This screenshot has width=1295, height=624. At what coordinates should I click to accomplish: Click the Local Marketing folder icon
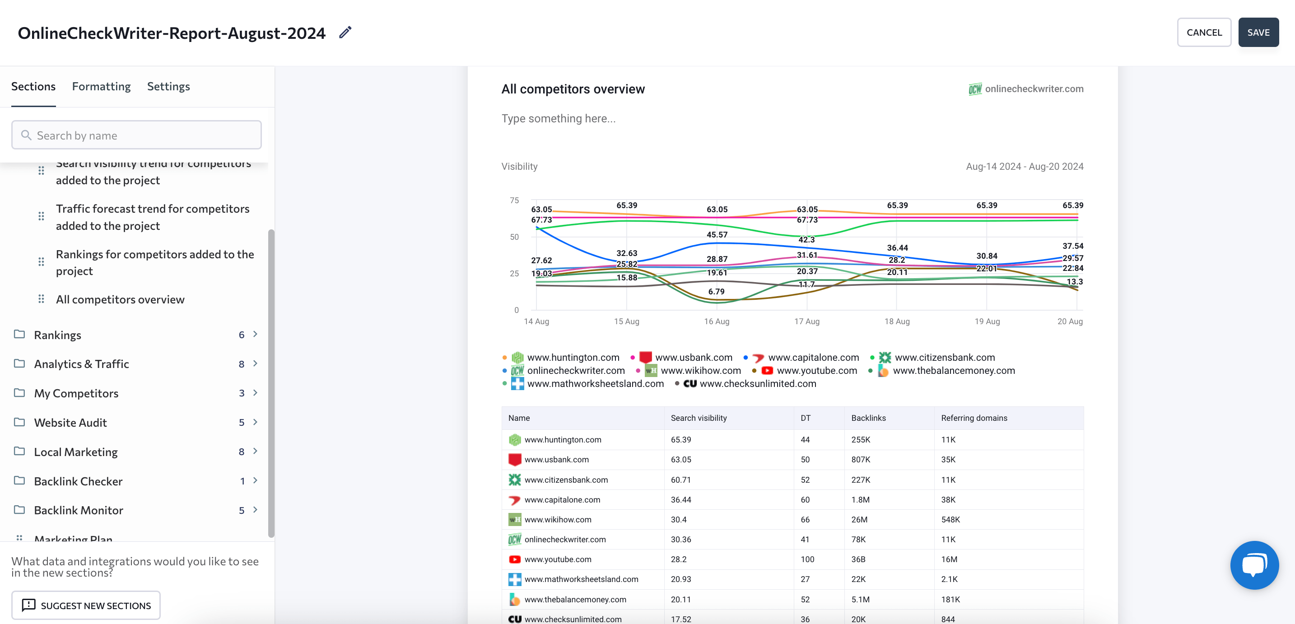point(19,451)
